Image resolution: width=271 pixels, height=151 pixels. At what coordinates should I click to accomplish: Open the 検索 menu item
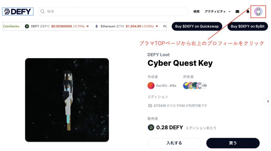(x=196, y=12)
